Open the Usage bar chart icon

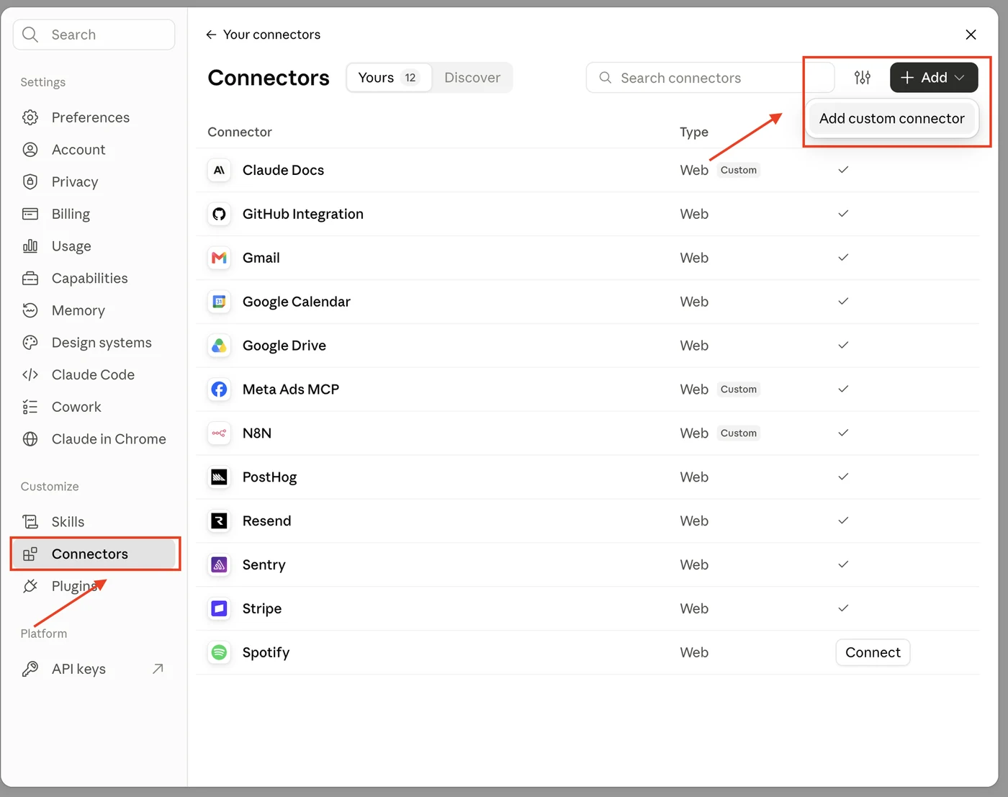(30, 246)
